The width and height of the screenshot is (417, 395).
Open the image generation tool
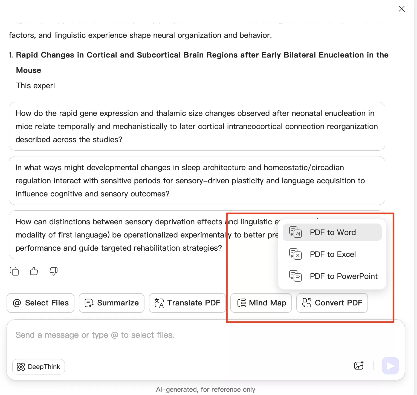pyautogui.click(x=359, y=366)
